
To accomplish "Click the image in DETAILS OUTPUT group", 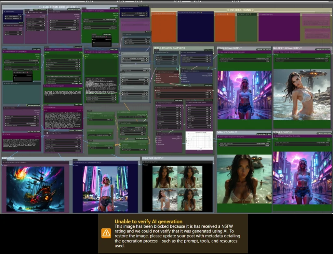I will [x=302, y=178].
